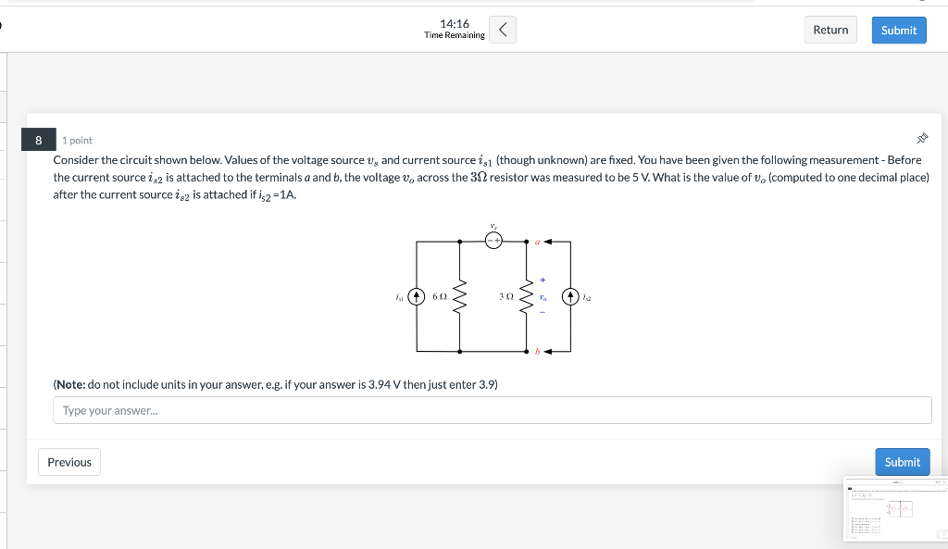Click the 14:16 Time Remaining display
This screenshot has width=948, height=549.
click(x=455, y=28)
